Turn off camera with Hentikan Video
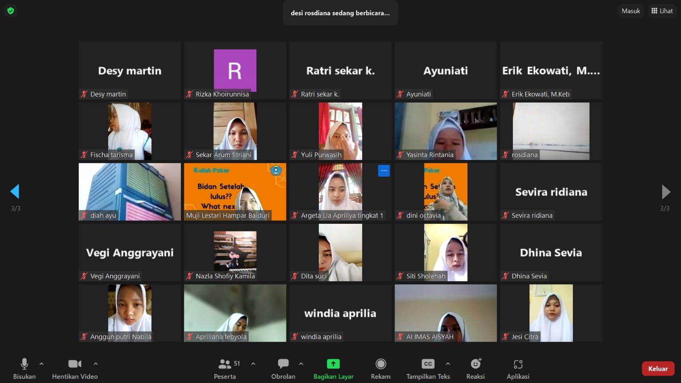681x383 pixels. 75,369
